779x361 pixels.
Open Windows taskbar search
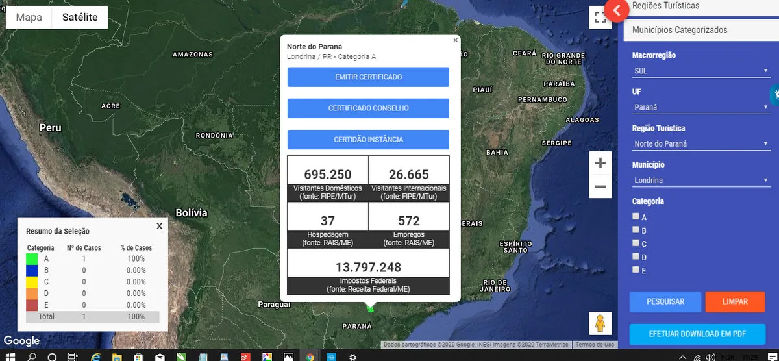point(31,356)
